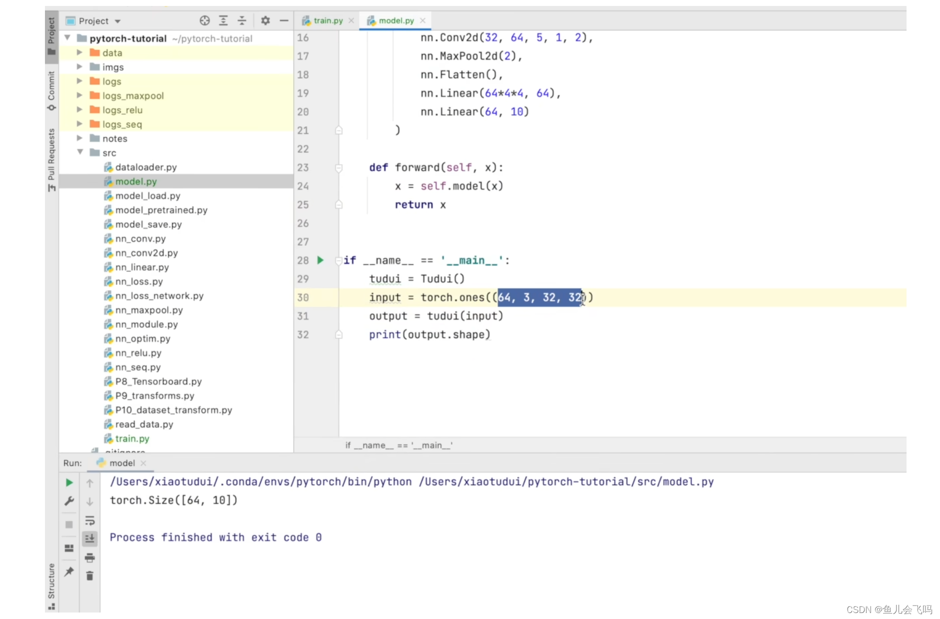
Task: Rerun the model run configuration
Action: 69,482
